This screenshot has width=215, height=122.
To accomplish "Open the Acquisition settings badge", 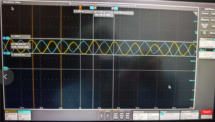I will (189, 115).
